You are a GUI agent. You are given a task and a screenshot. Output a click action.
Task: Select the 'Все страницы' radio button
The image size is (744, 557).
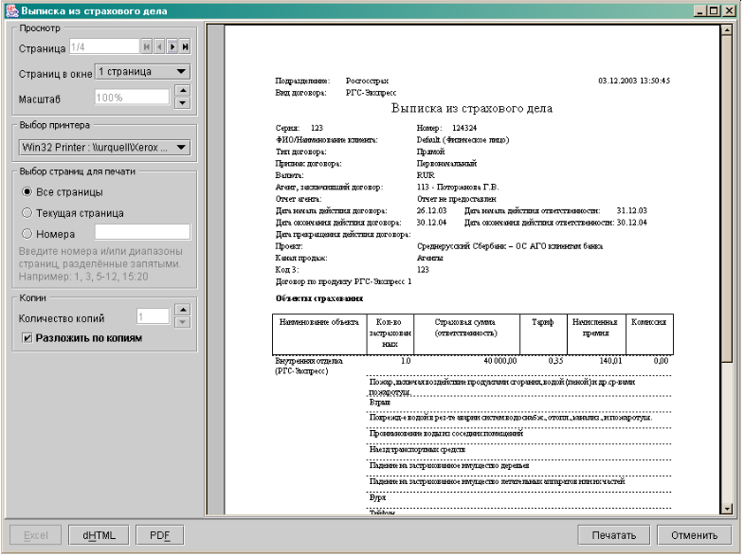click(27, 192)
